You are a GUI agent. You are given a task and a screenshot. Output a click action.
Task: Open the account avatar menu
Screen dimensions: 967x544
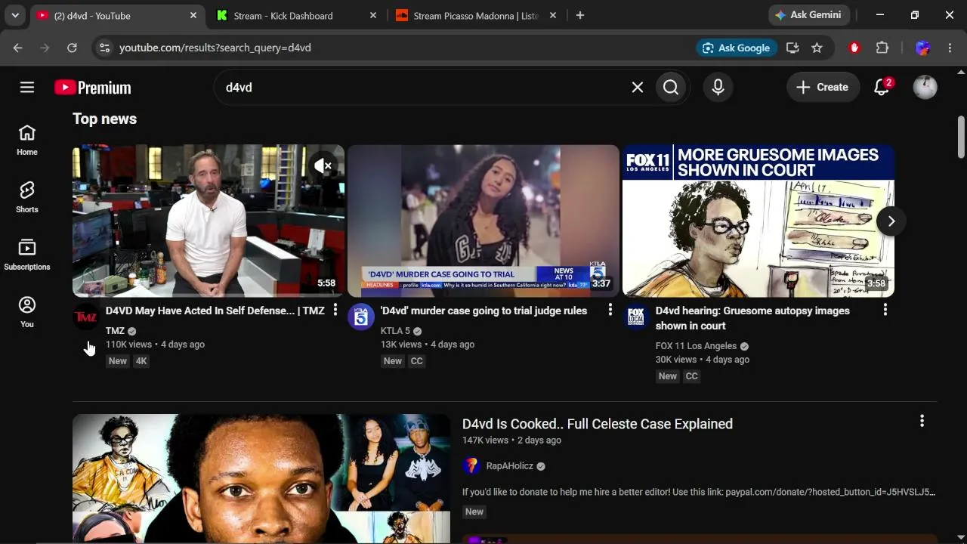[925, 88]
